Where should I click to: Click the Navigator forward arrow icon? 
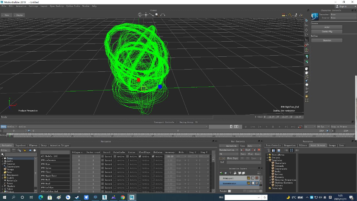(x=35, y=150)
